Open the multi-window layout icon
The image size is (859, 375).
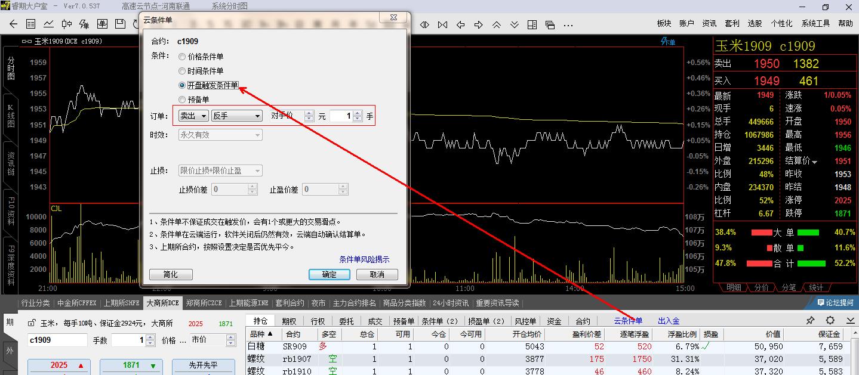point(550,24)
